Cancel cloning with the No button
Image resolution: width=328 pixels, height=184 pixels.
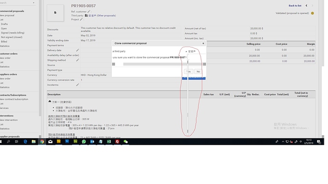[198, 72]
